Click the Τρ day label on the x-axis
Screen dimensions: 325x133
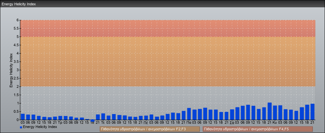pyautogui.click(x=60, y=123)
